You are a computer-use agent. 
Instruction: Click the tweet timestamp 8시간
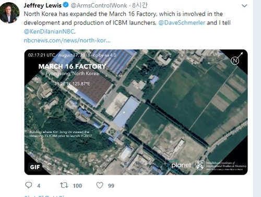tap(140, 5)
